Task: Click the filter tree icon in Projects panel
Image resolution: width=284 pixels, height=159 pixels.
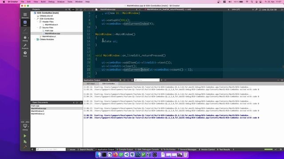Action: pyautogui.click(x=69, y=9)
